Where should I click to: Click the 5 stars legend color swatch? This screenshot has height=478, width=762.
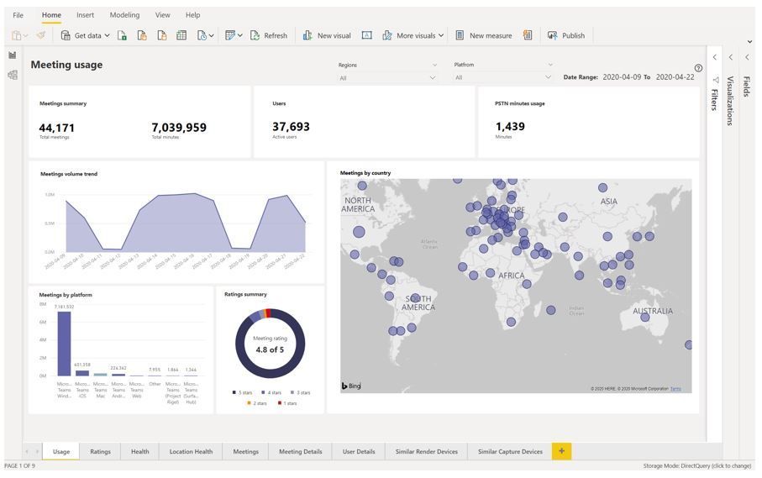[235, 392]
